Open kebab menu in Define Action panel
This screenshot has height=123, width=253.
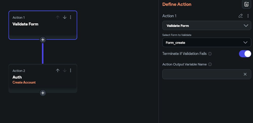click(248, 16)
